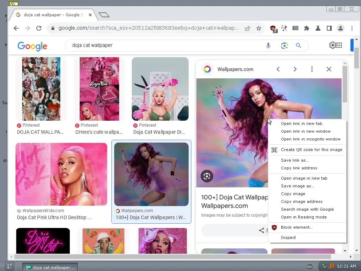The image size is (361, 271).
Task: Open the uBlock Origin extension icon
Action: click(x=274, y=29)
